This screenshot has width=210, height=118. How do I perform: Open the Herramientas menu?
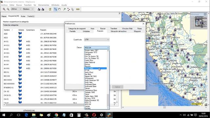[x=44, y=5]
